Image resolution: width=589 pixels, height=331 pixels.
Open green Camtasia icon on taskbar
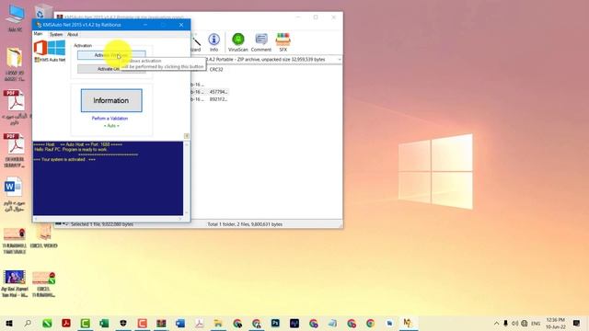tap(86, 323)
